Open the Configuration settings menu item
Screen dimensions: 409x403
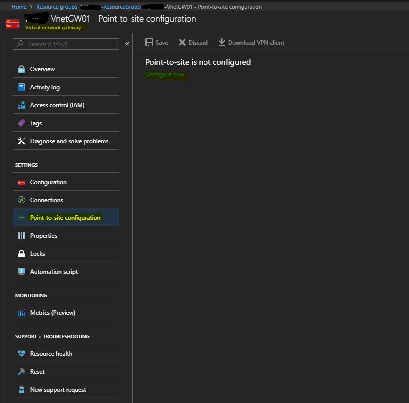pyautogui.click(x=48, y=182)
